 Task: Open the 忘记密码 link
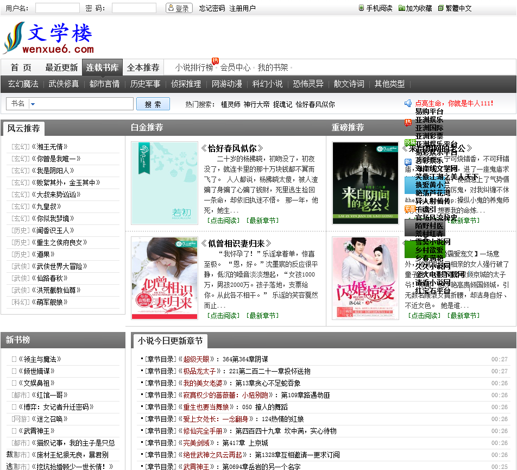[x=212, y=8]
